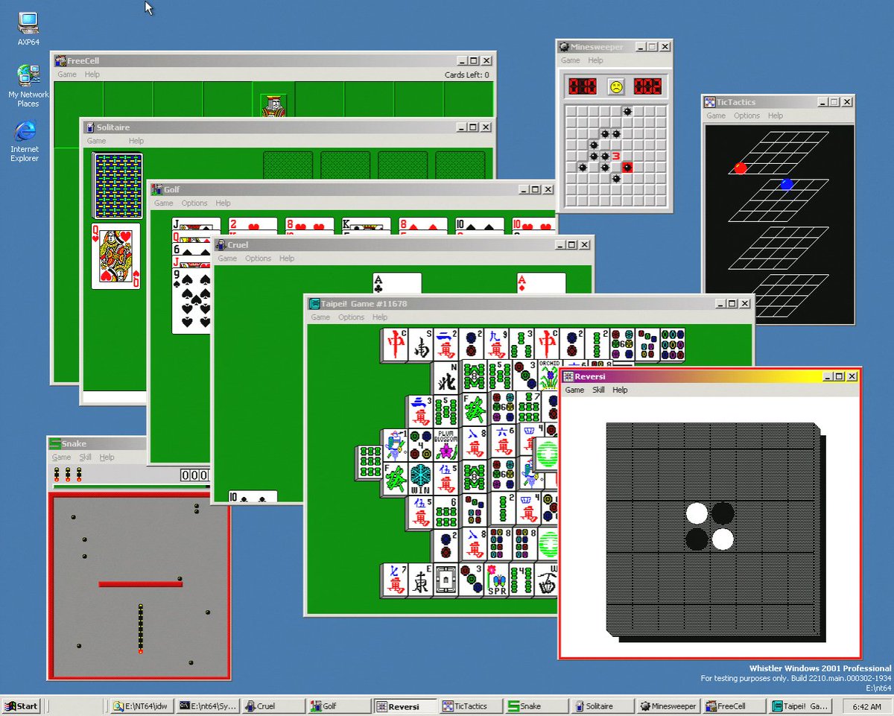Open the AXP64 desktop icon
Image resolution: width=894 pixels, height=716 pixels.
(28, 29)
